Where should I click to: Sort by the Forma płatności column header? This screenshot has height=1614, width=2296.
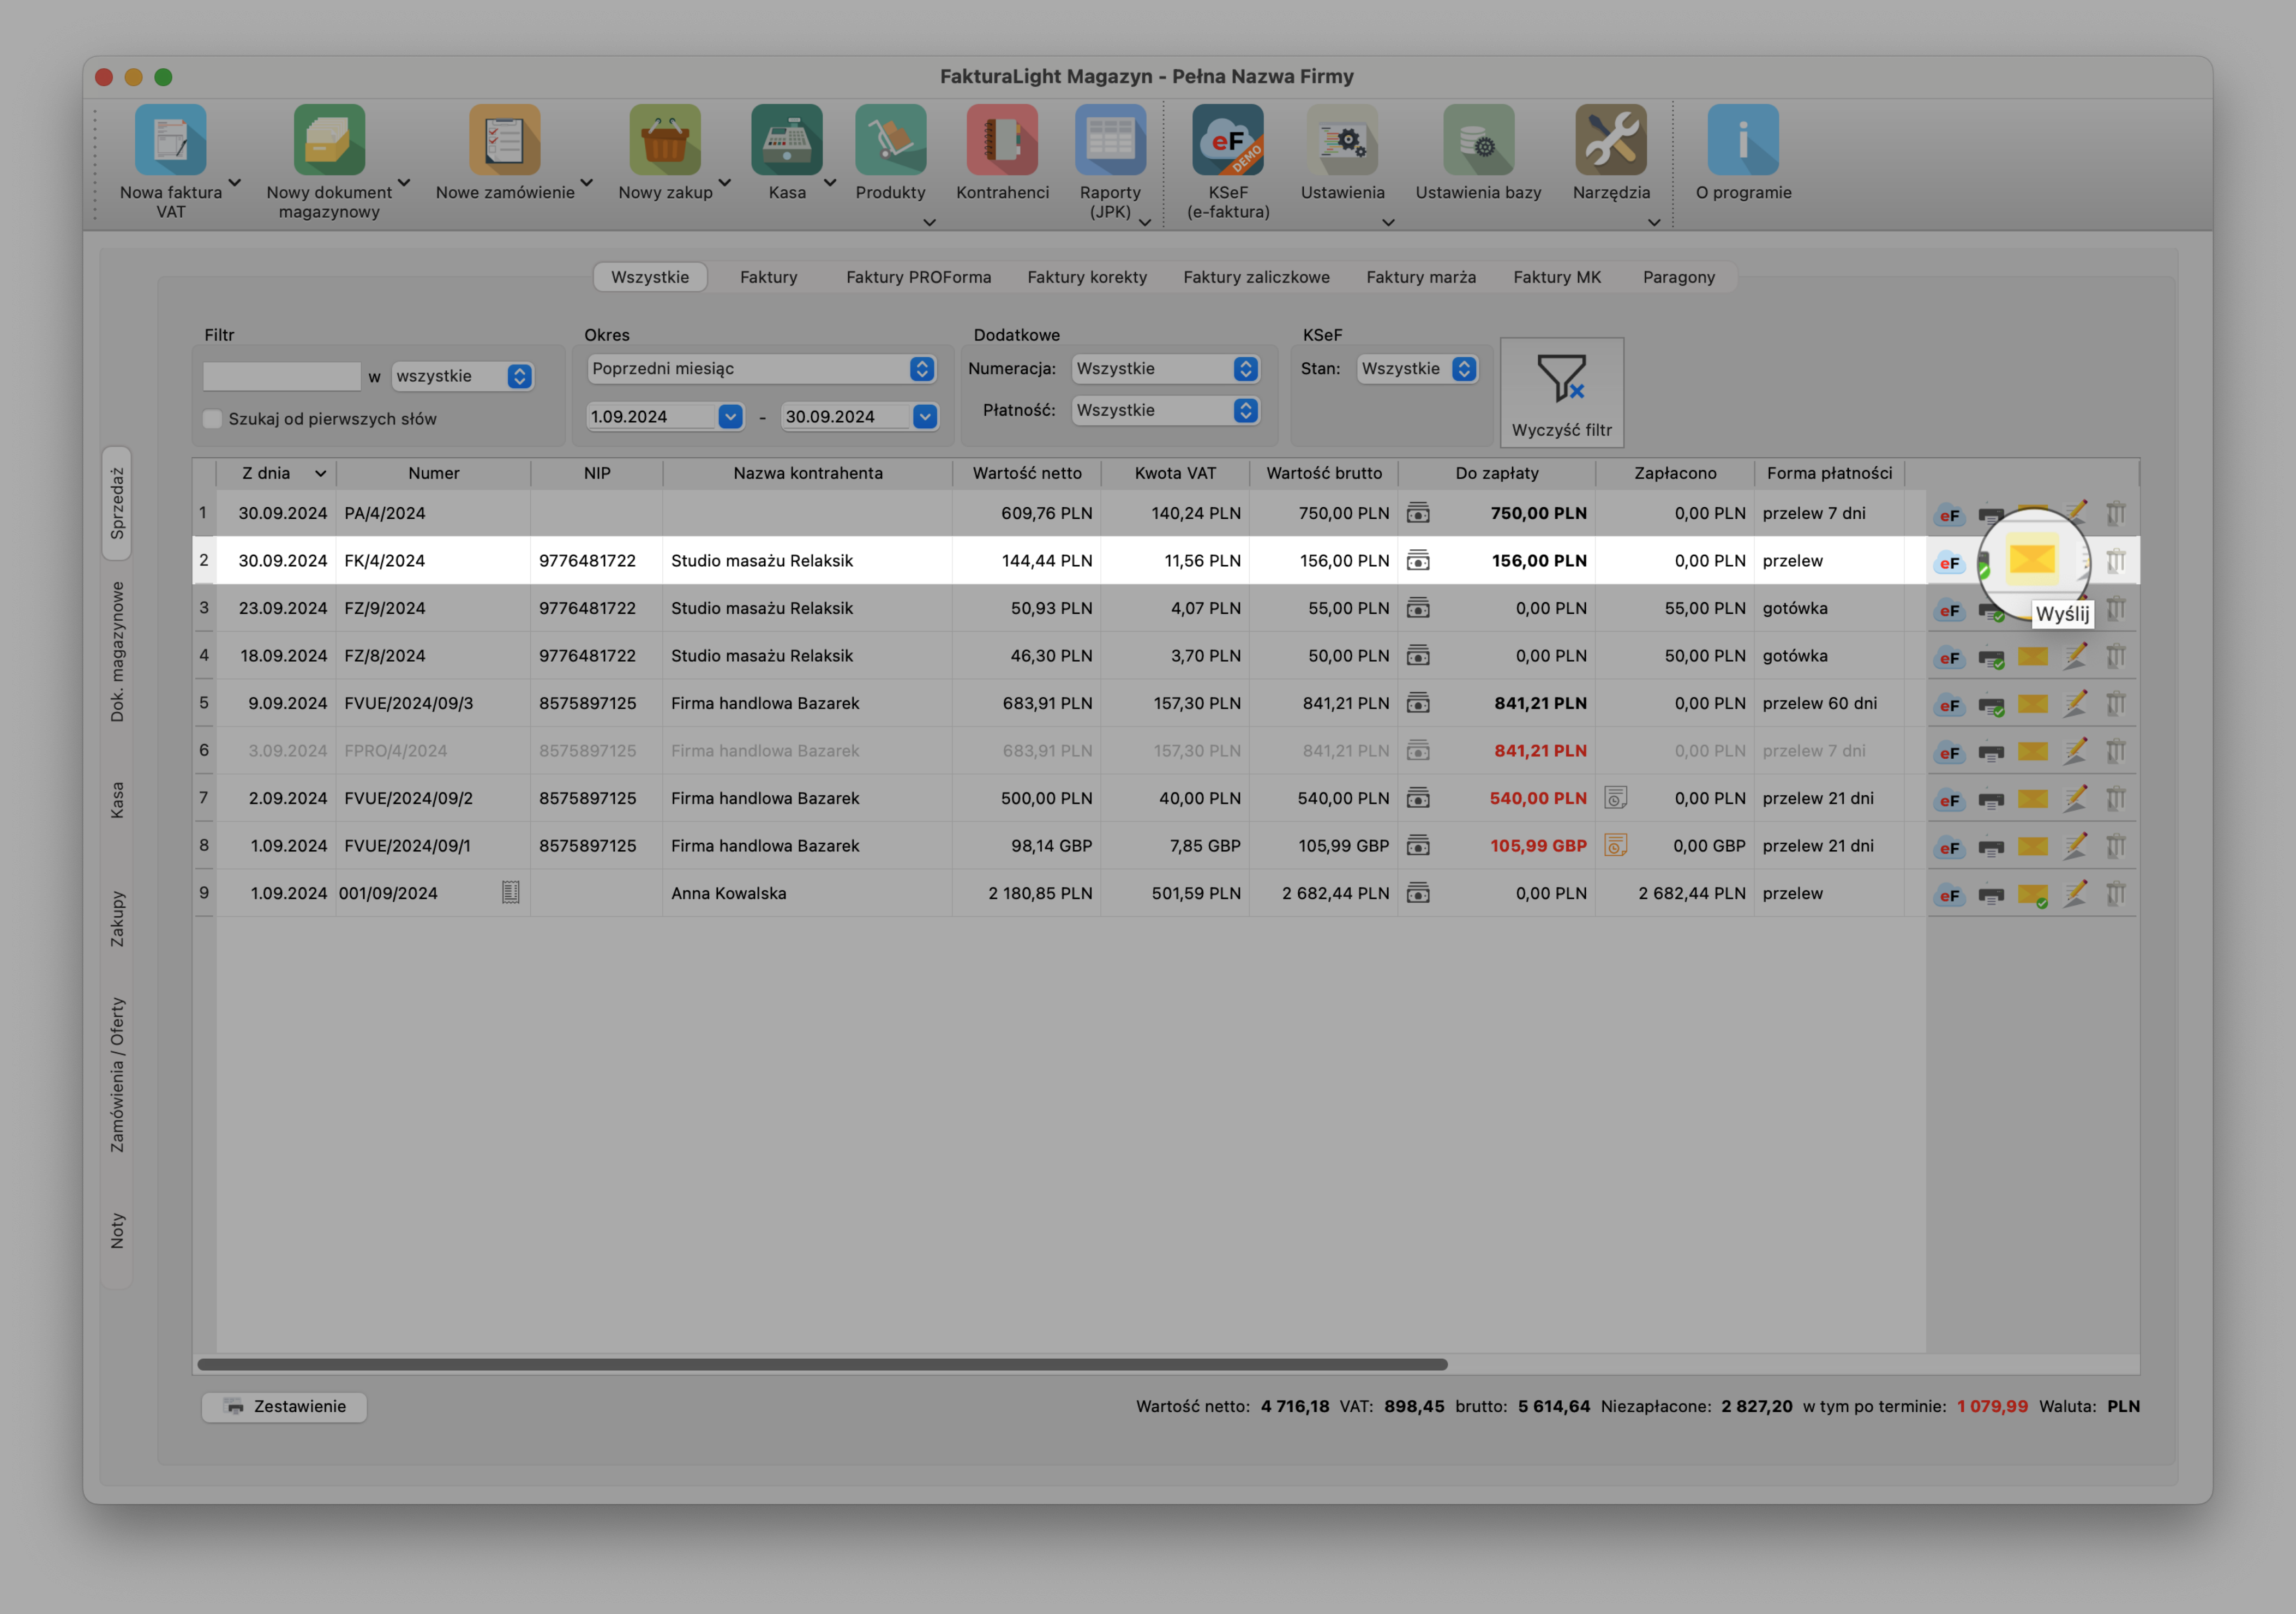point(1829,473)
